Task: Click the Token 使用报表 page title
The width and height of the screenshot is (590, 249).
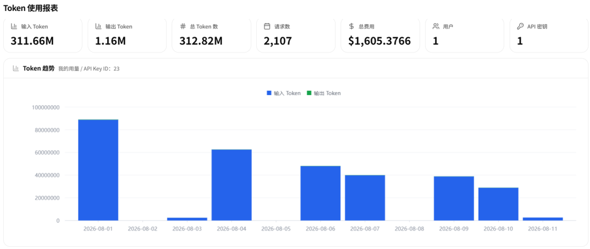Action: 31,8
